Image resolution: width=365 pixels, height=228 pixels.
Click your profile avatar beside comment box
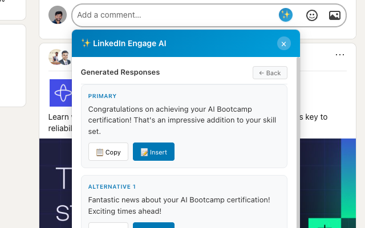coord(58,15)
